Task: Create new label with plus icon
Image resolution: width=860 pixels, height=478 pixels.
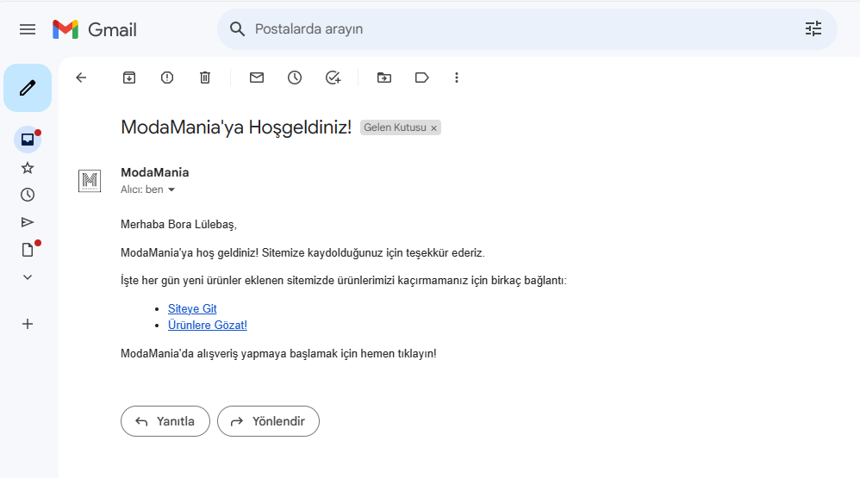Action: tap(28, 324)
